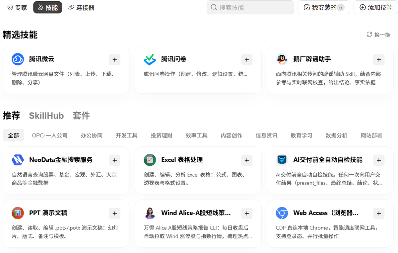Open the 连接器 tab
Image resolution: width=398 pixels, height=253 pixels.
pyautogui.click(x=81, y=8)
